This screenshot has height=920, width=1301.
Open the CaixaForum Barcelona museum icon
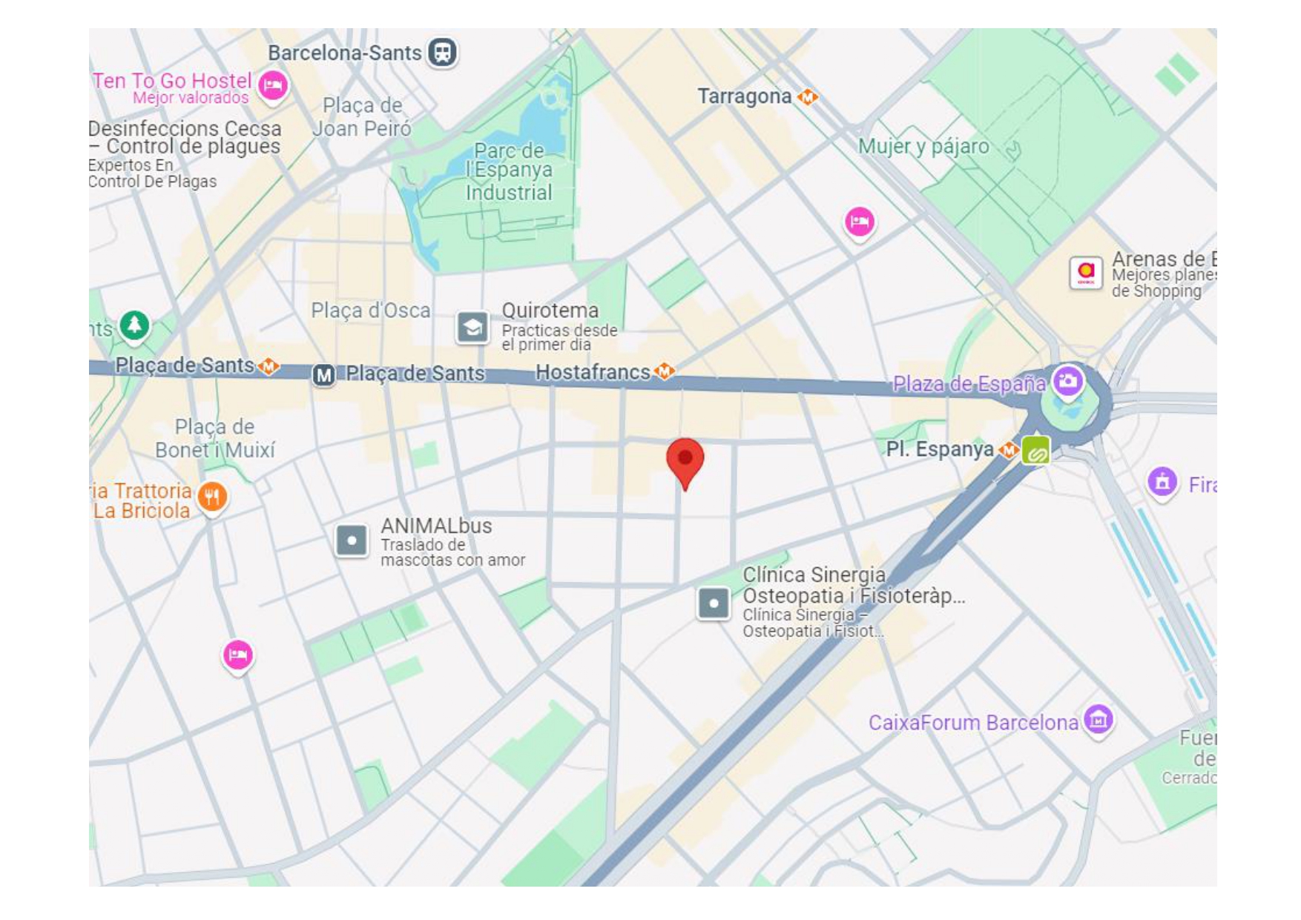pos(1099,719)
